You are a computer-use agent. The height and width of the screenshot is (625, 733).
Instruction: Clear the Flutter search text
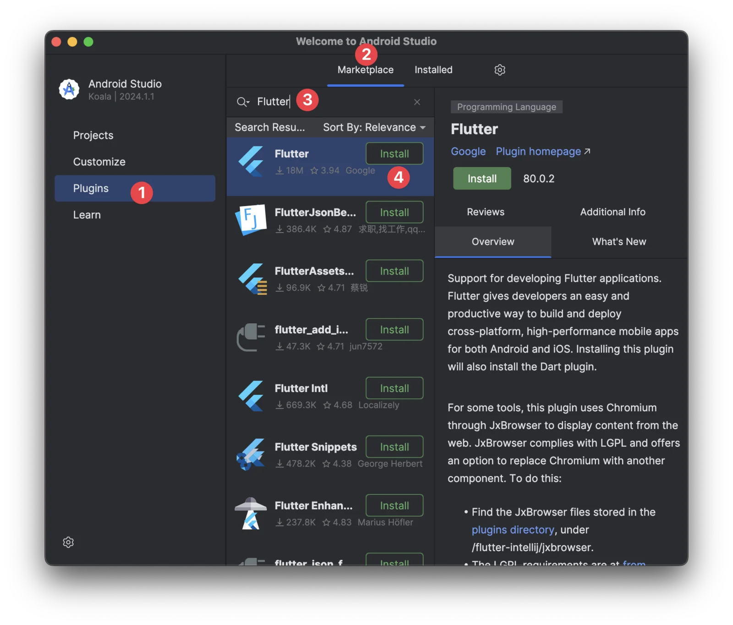(417, 102)
